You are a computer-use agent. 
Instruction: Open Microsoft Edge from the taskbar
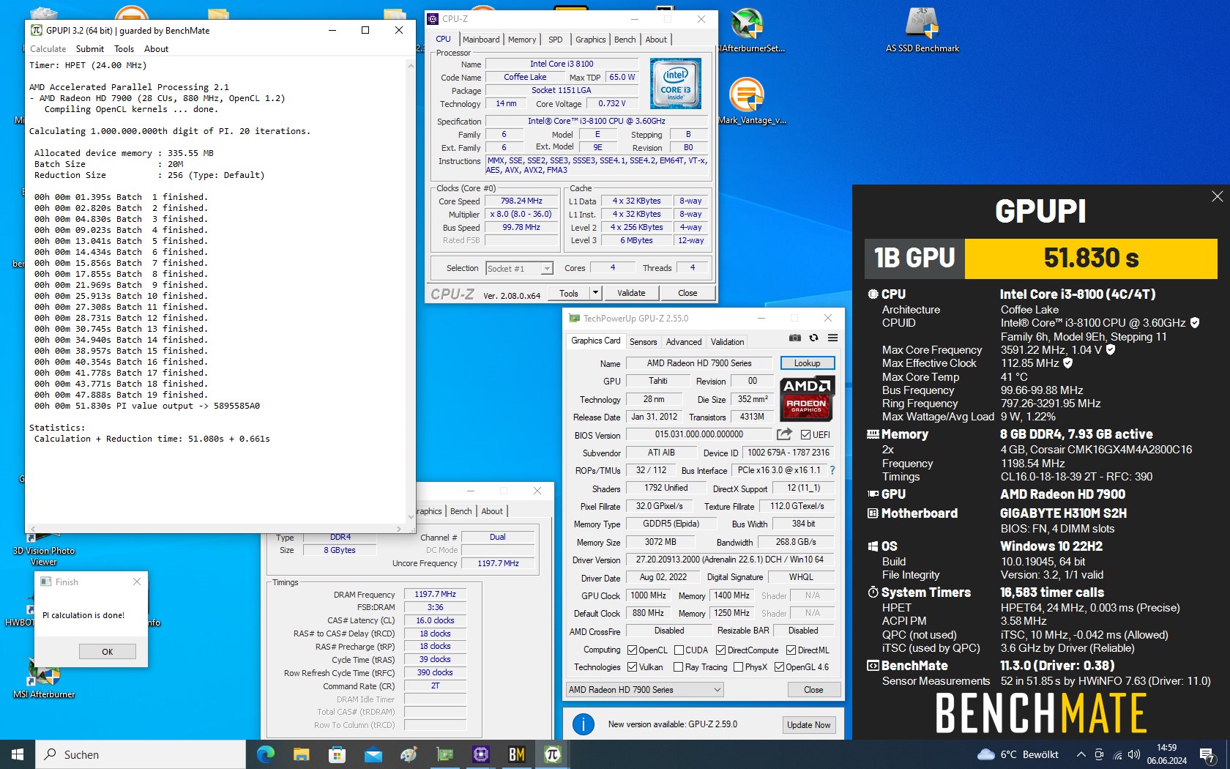(265, 754)
